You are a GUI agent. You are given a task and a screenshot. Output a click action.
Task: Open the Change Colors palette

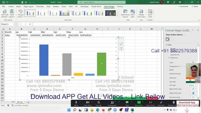pos(20,13)
